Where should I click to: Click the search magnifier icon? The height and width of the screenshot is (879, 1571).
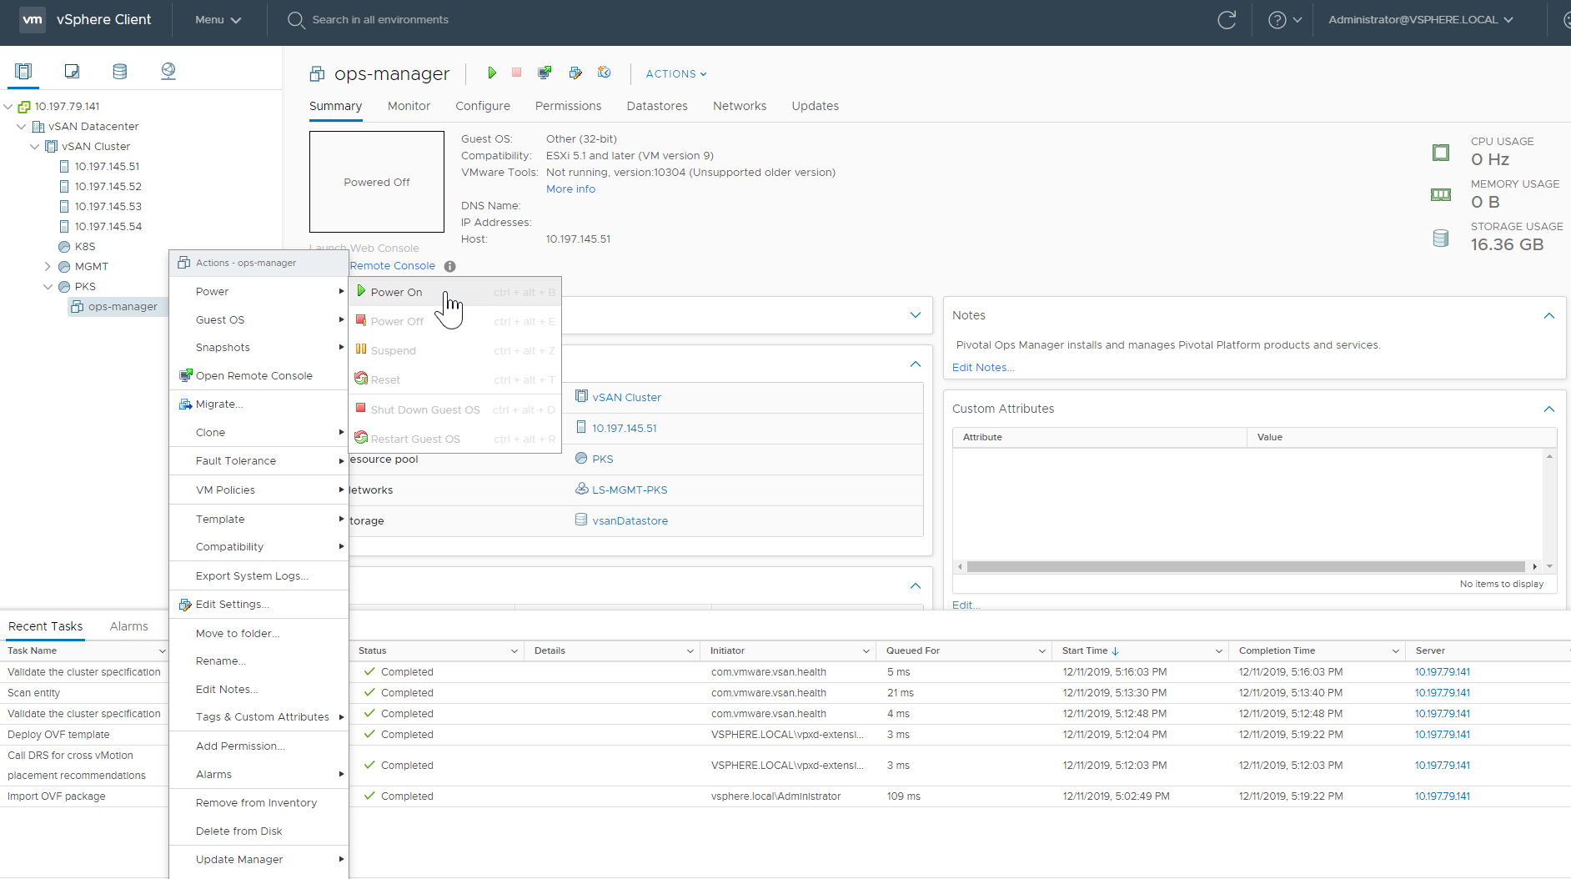point(296,20)
